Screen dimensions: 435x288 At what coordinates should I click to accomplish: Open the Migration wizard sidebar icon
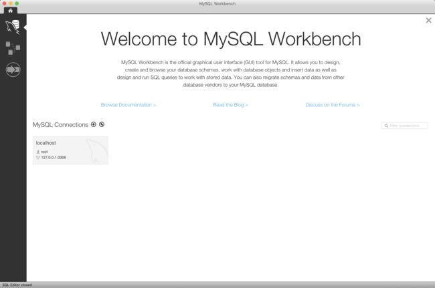pos(13,69)
